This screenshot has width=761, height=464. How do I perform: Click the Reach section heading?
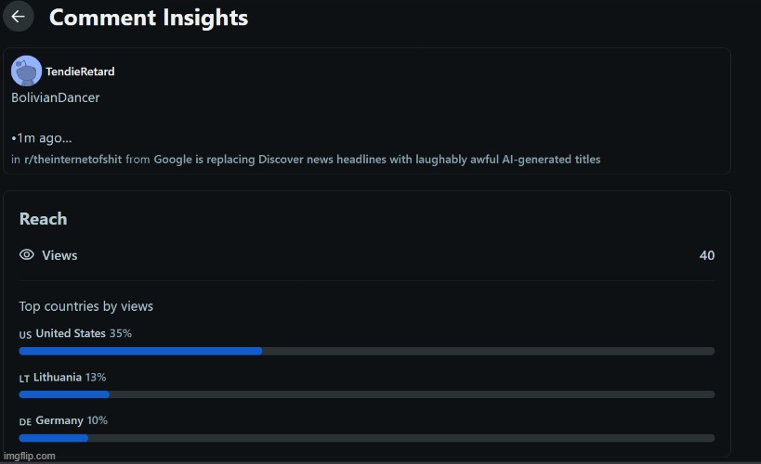[x=43, y=219]
